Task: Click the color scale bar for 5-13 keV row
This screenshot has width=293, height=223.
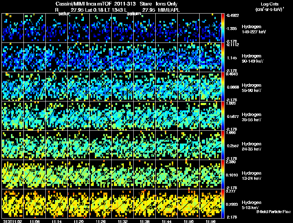Action: point(223,204)
